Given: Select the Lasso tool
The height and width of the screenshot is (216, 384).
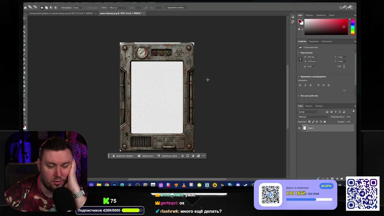Looking at the screenshot, I should 25,27.
